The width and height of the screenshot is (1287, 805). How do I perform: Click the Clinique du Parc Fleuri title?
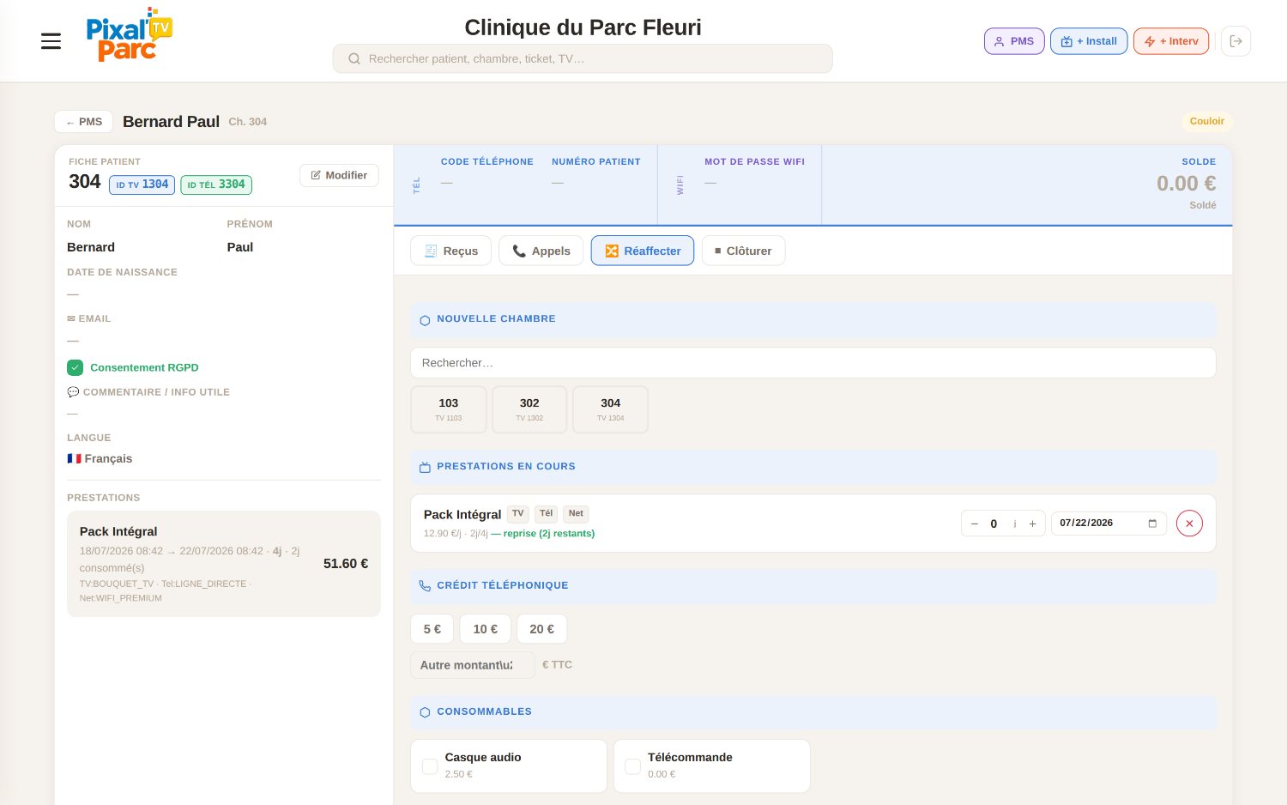(x=583, y=27)
